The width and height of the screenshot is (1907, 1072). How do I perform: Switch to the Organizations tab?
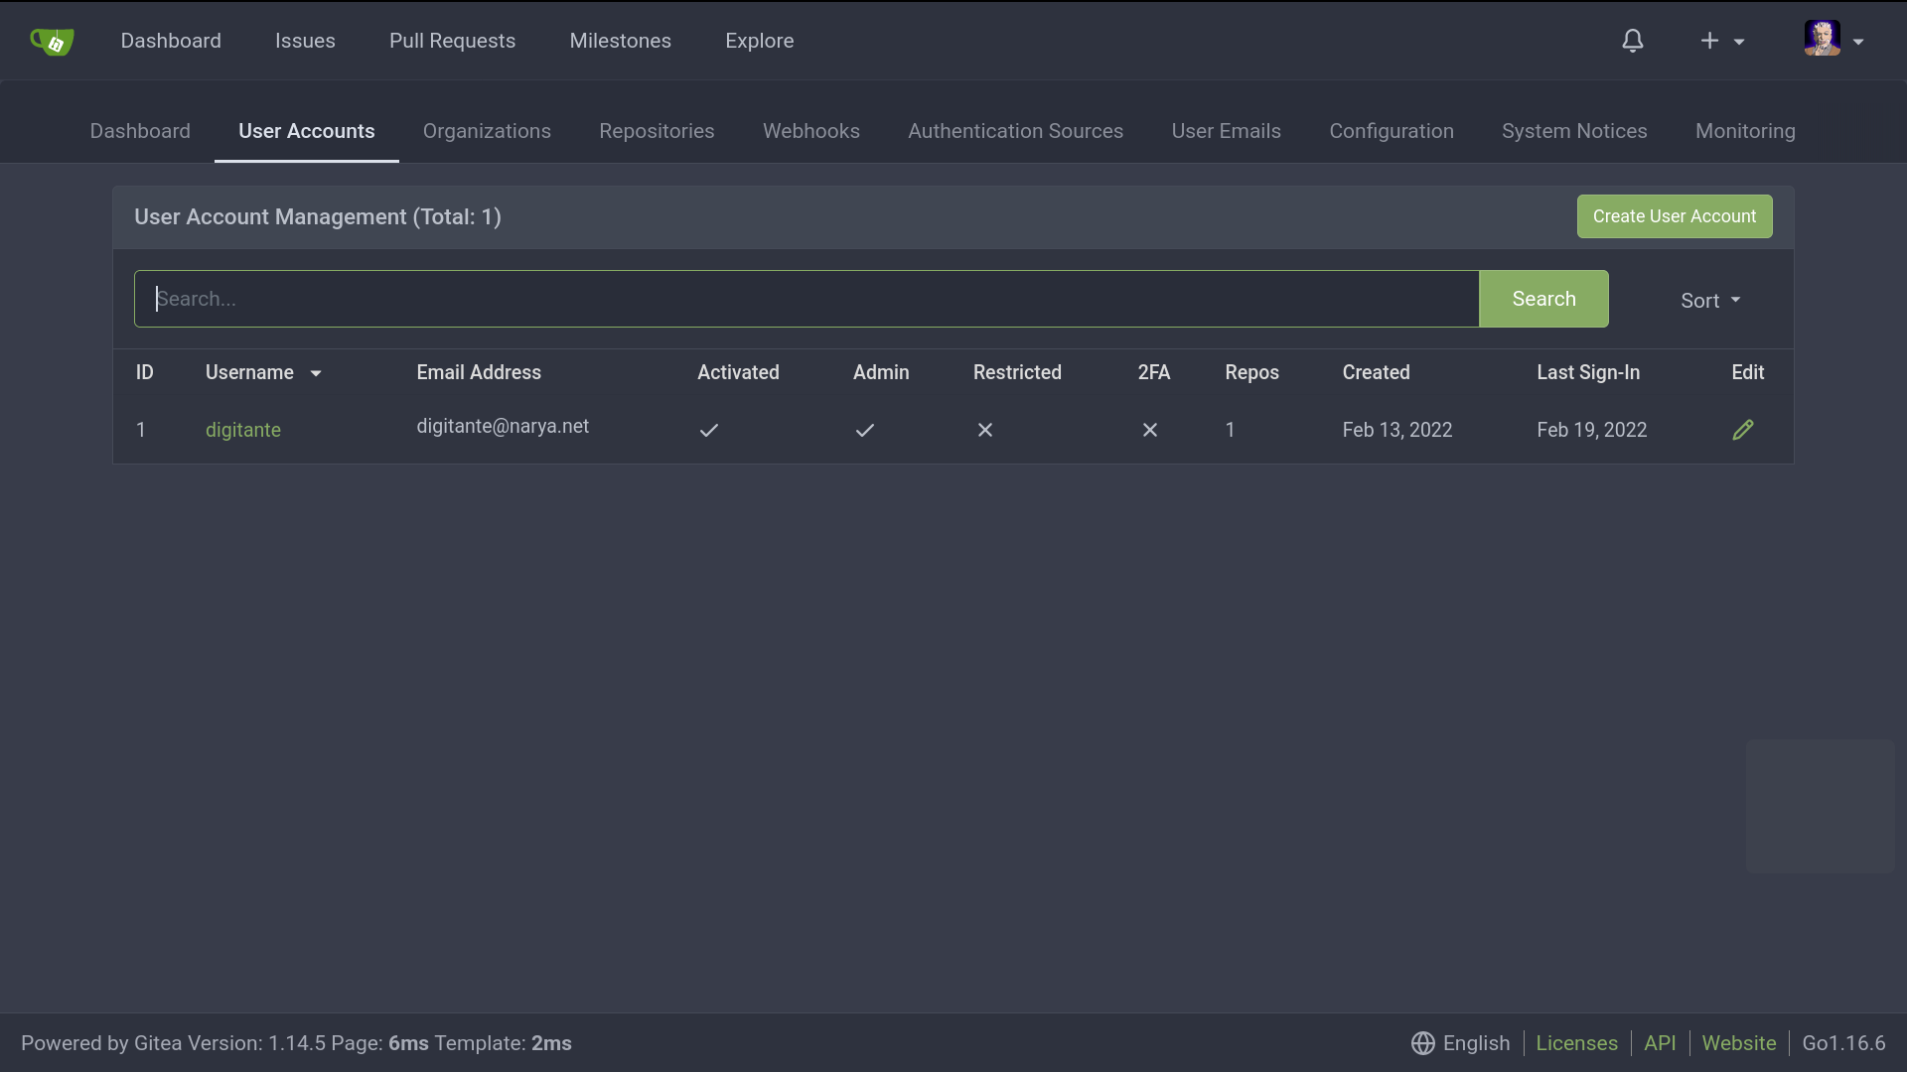point(487,131)
